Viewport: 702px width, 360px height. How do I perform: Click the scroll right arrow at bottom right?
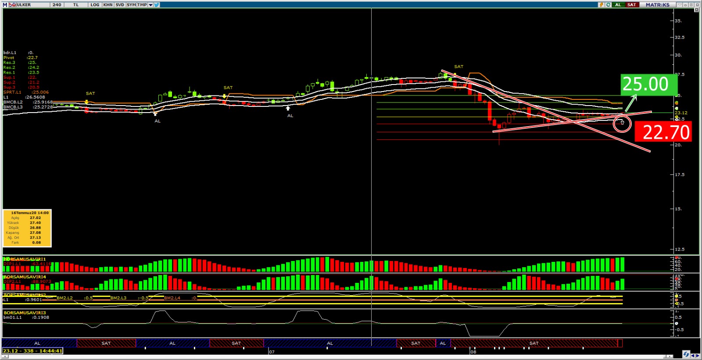click(x=698, y=356)
